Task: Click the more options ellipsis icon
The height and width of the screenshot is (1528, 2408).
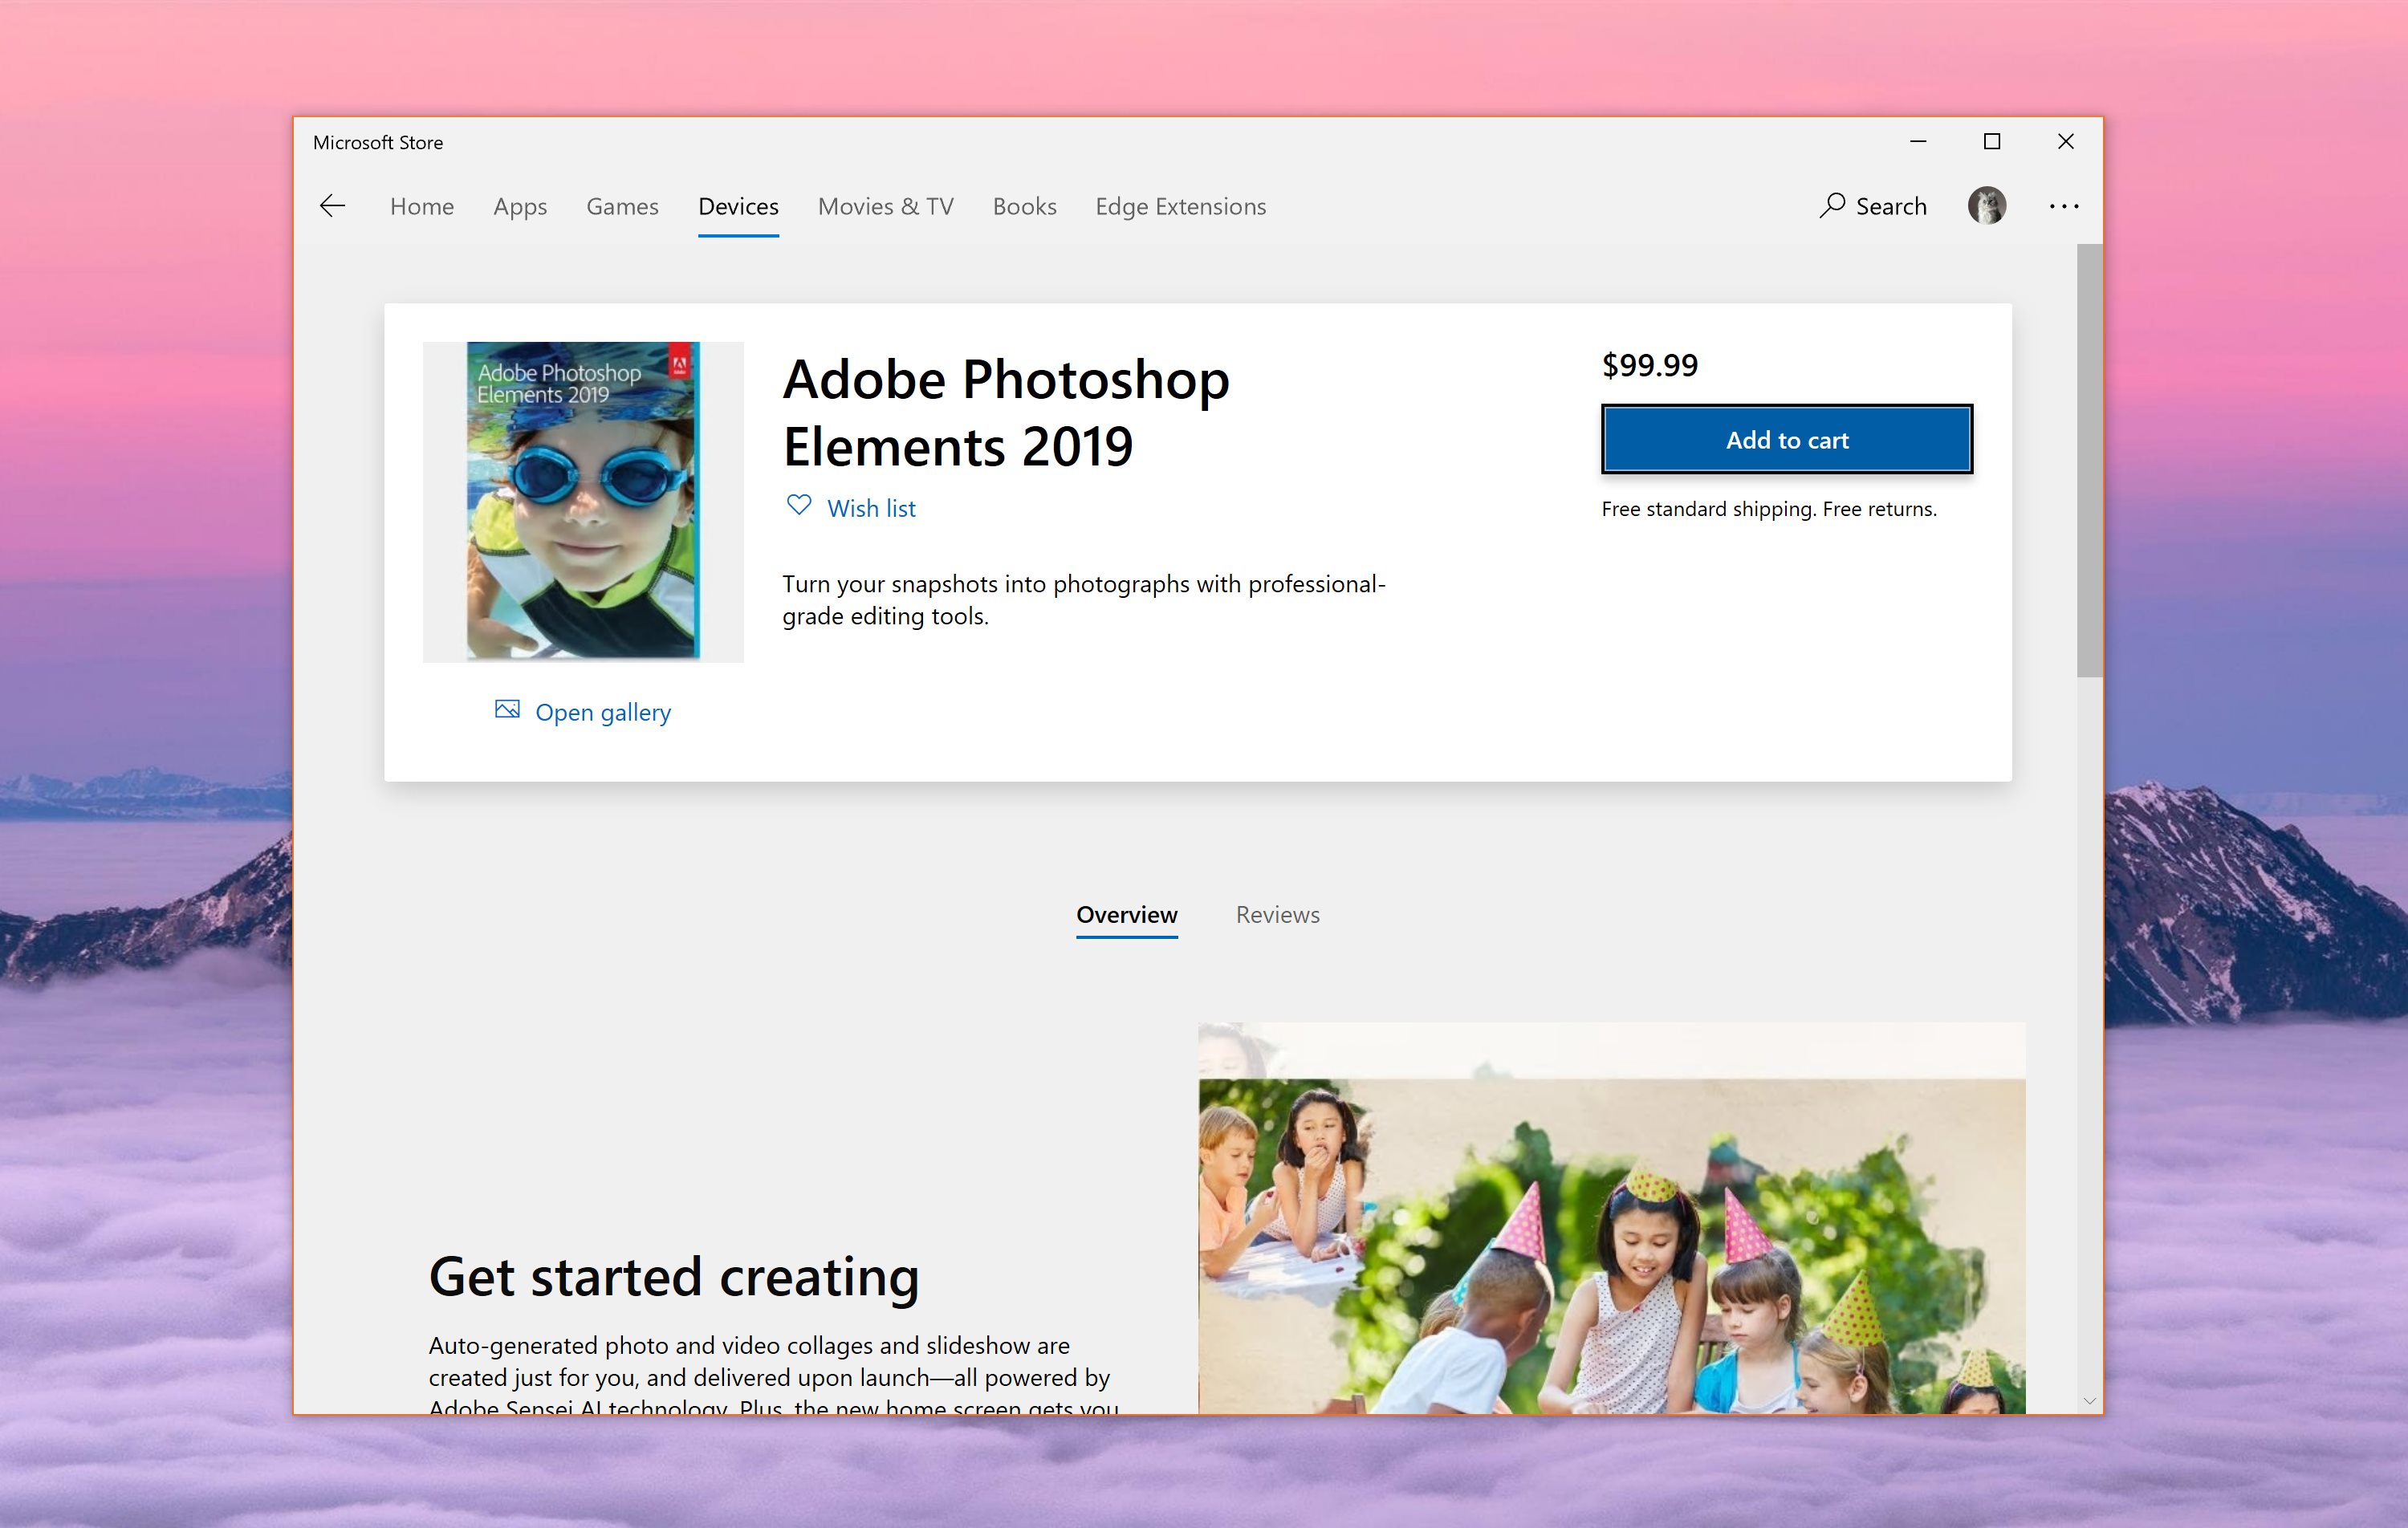Action: click(2064, 205)
